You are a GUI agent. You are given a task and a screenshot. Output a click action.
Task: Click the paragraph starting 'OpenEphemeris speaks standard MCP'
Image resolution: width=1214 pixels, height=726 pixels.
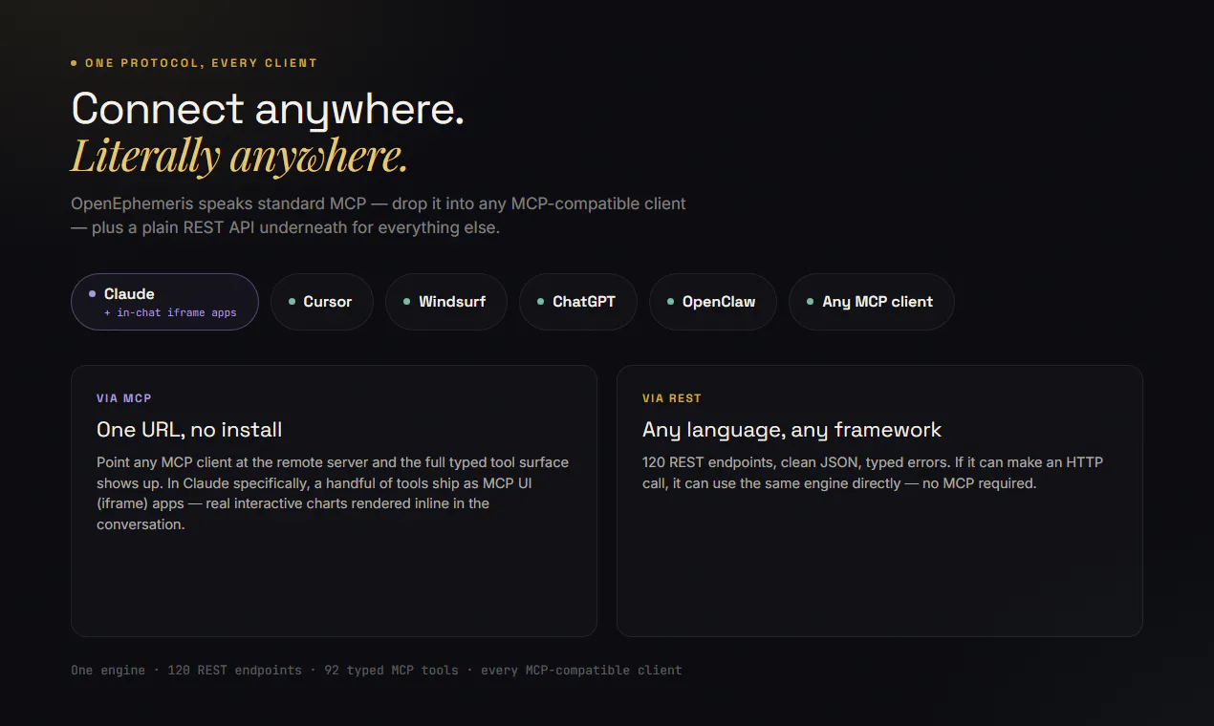click(379, 216)
